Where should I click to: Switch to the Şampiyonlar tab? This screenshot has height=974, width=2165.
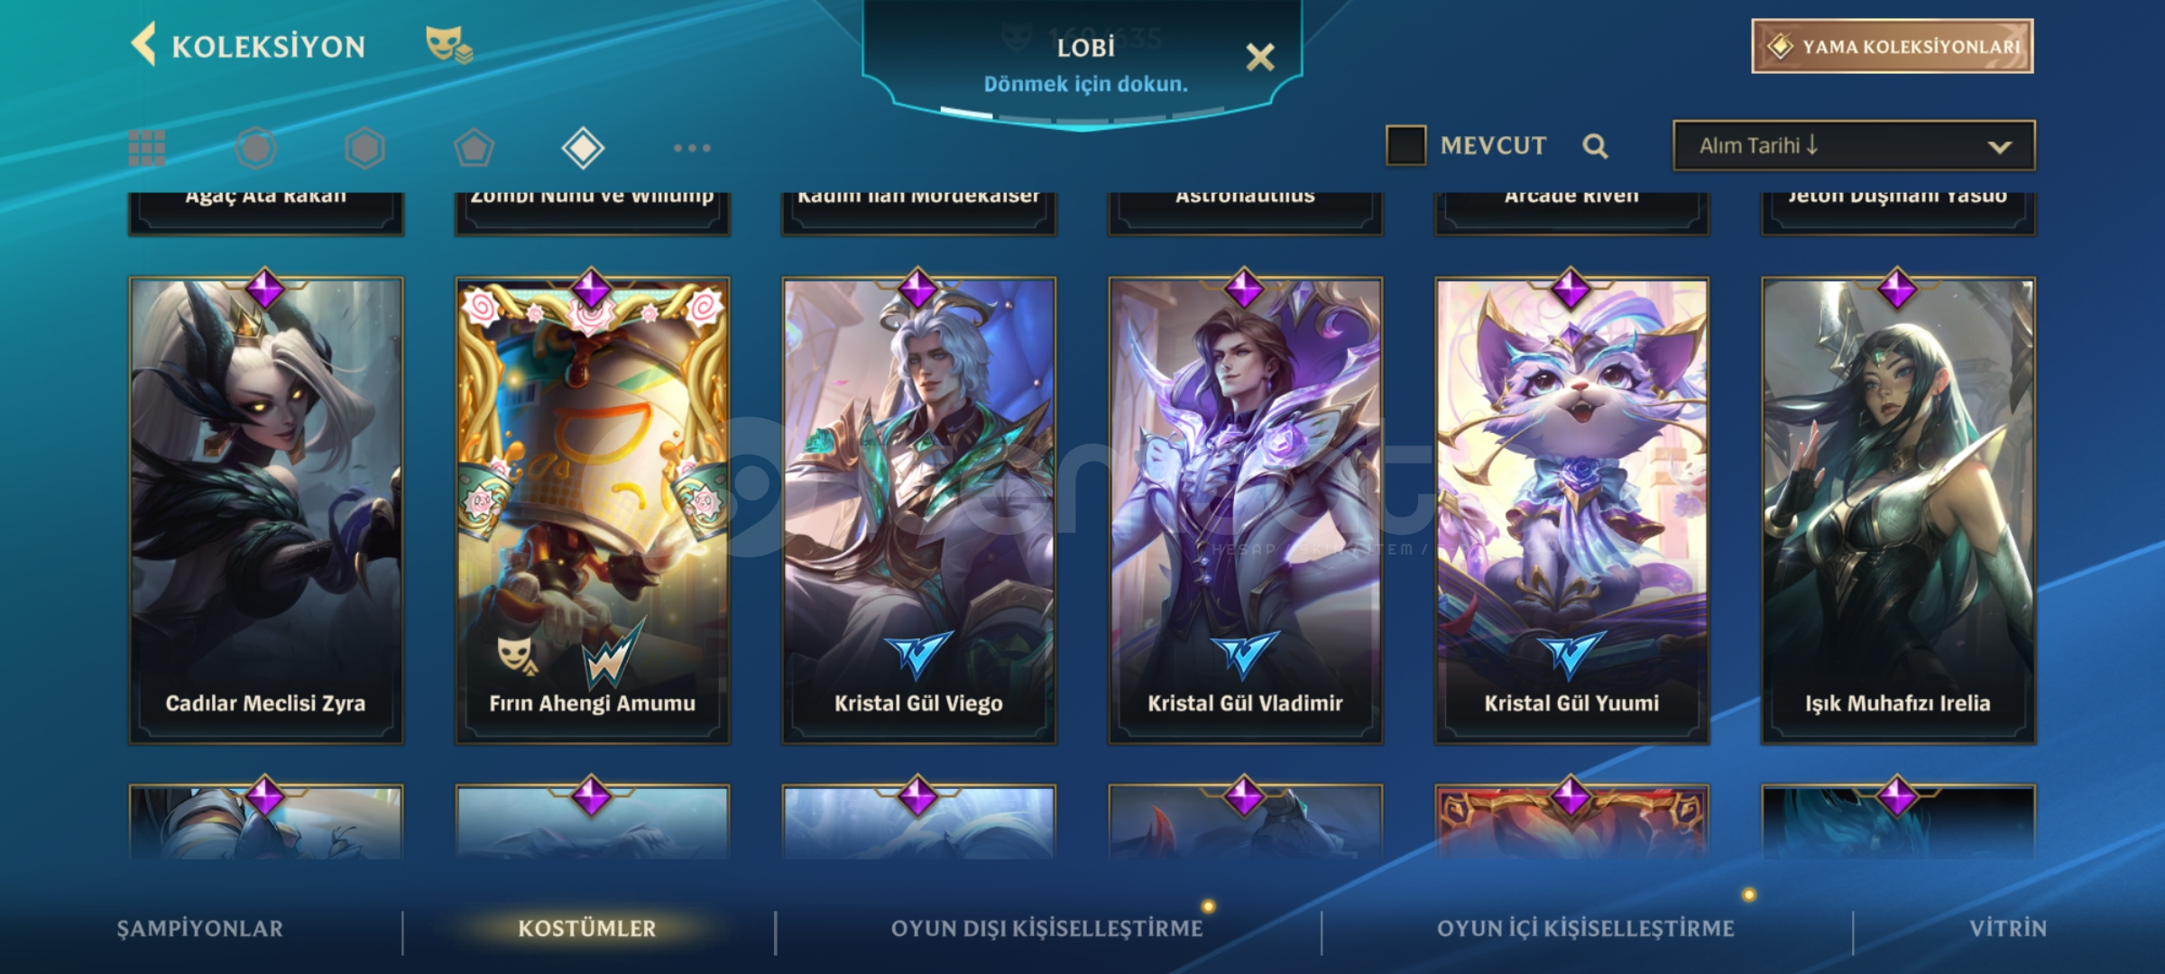tap(200, 929)
